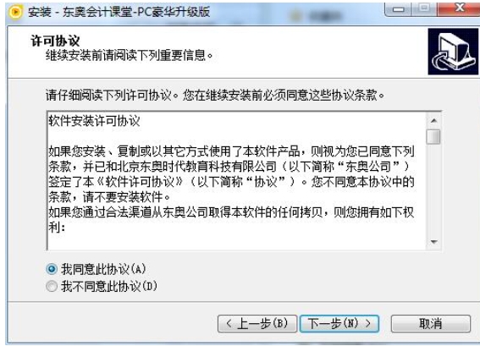Click the installer app icon in title bar
The height and width of the screenshot is (346, 480).
[x=15, y=12]
